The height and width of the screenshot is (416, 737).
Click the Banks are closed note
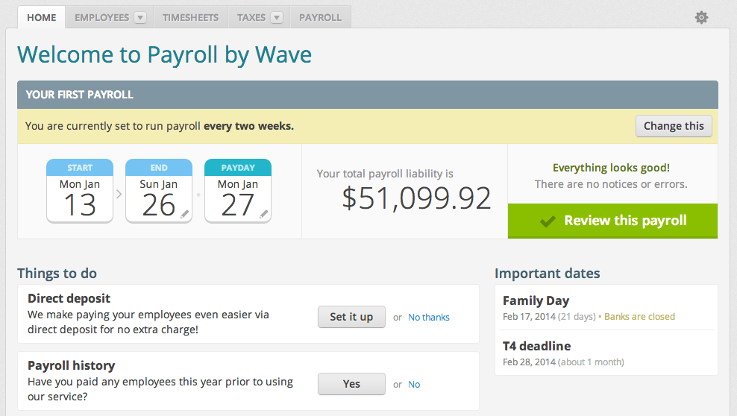tap(639, 316)
